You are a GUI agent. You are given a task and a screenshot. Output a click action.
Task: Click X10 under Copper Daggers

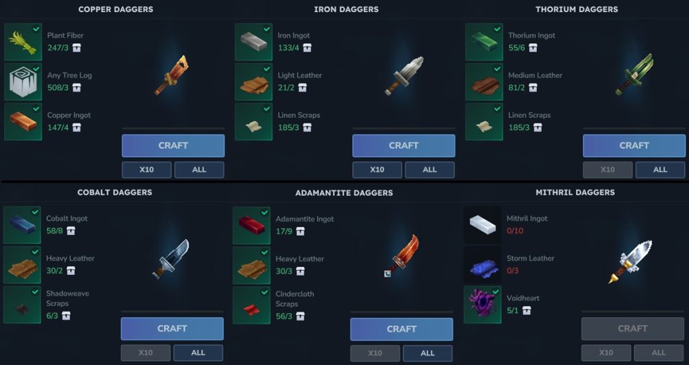[x=146, y=170]
